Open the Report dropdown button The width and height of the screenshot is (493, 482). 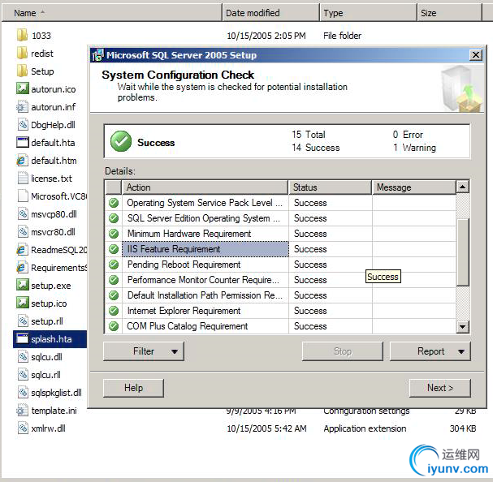430,351
